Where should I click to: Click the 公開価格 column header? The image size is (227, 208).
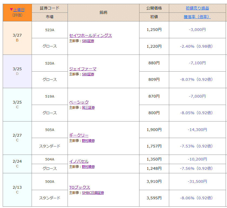154,8
